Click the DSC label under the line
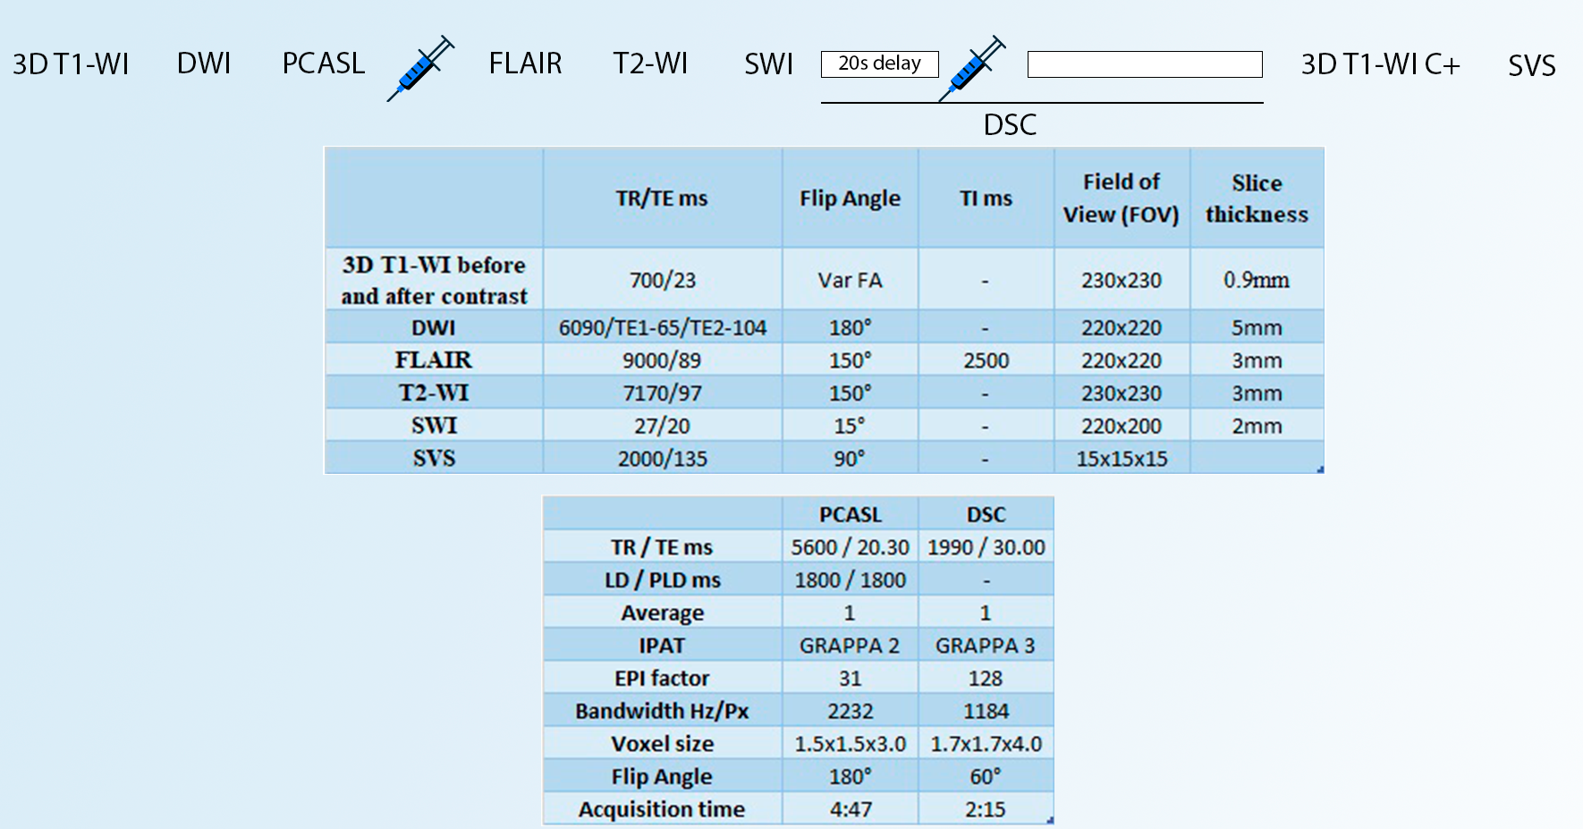Image resolution: width=1583 pixels, height=829 pixels. [x=1010, y=124]
